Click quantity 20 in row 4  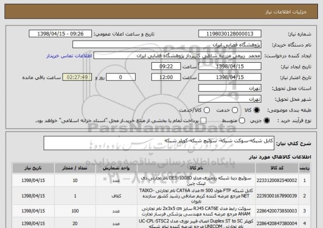[x=75, y=224]
